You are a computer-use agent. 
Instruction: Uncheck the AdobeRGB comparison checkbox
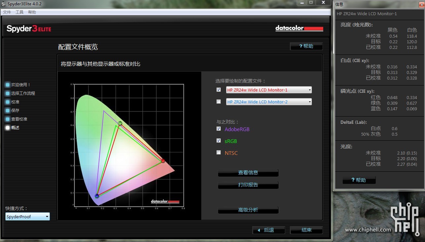coord(218,129)
